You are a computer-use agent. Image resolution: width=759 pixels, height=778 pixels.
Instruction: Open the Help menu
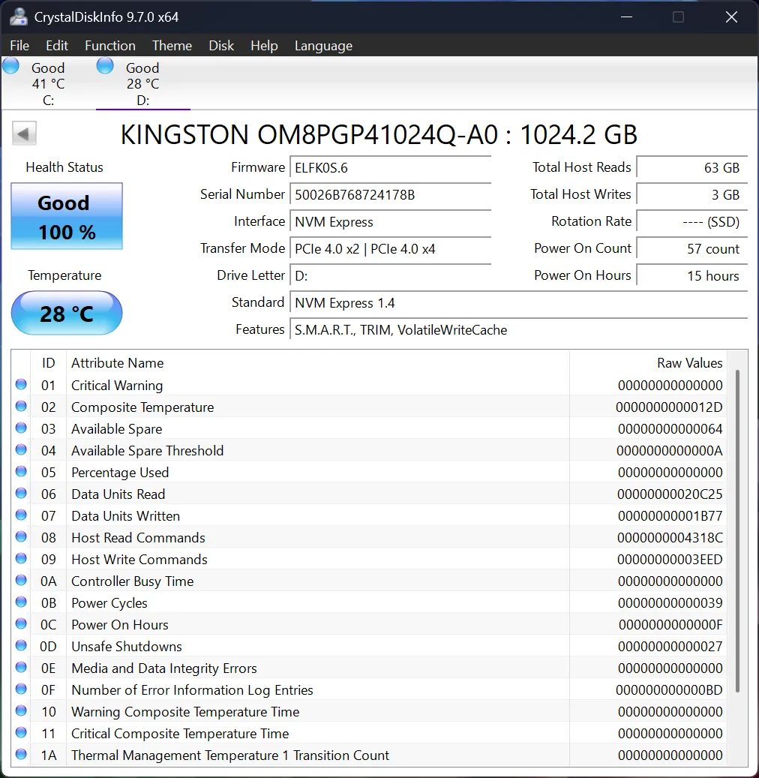tap(264, 46)
